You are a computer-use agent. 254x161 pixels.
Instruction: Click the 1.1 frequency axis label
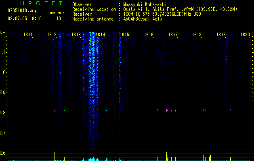(3, 52)
